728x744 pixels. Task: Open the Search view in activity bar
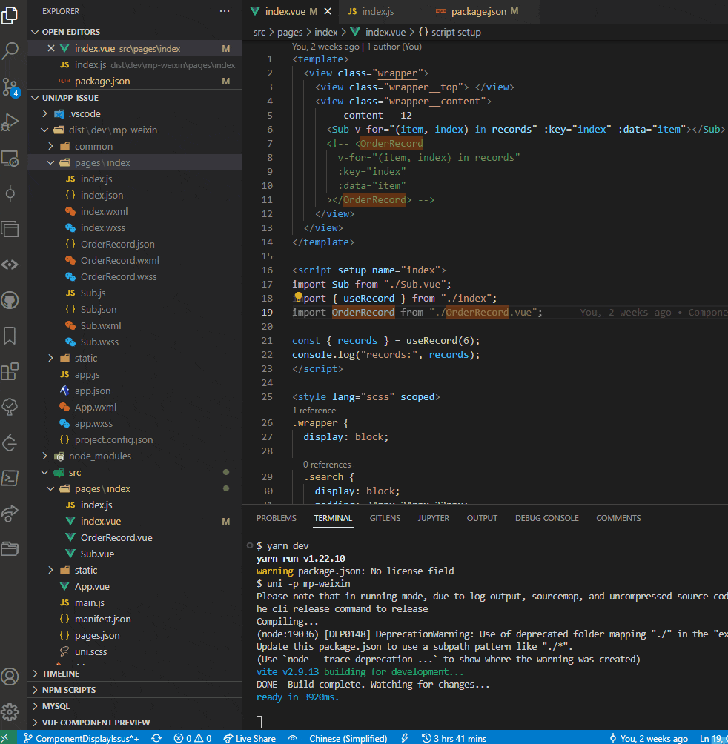coord(10,50)
